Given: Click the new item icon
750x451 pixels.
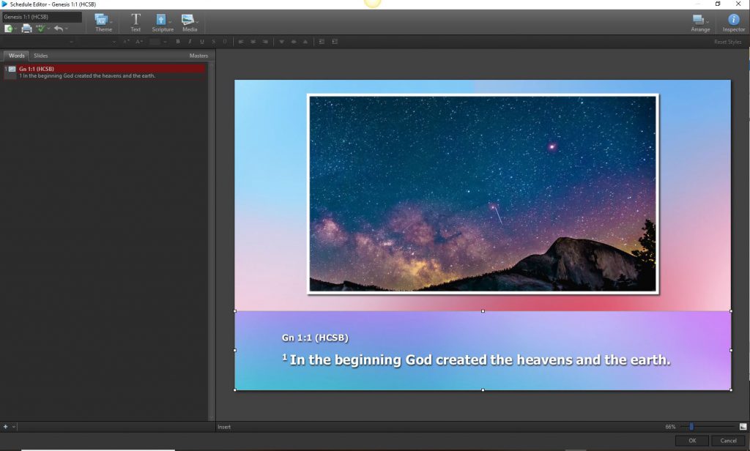Looking at the screenshot, I should pyautogui.click(x=8, y=29).
